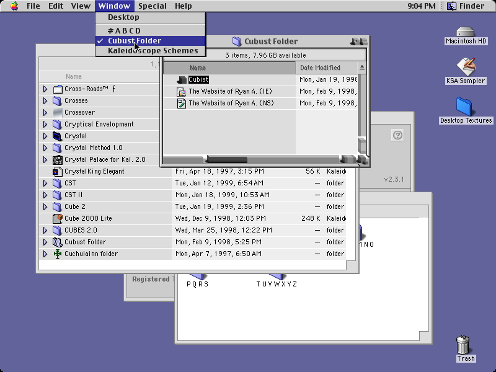Click the T U V W X Y Z folder label
Viewport: 496px width, 372px height.
tap(277, 284)
